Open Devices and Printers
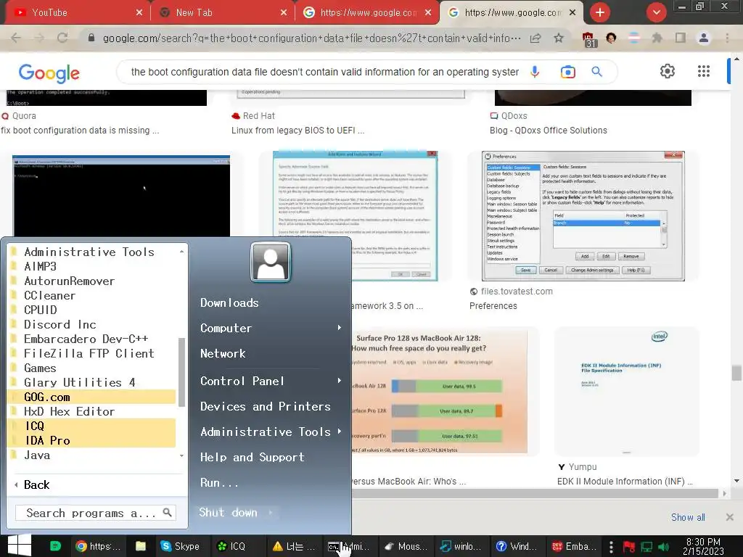This screenshot has height=557, width=743. coord(266,406)
